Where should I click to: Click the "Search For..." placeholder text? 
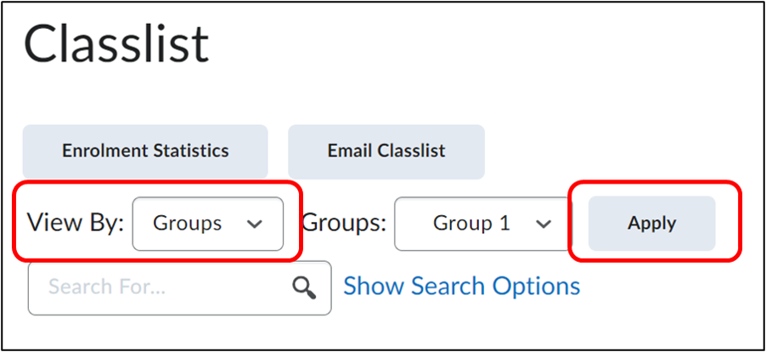(x=107, y=287)
